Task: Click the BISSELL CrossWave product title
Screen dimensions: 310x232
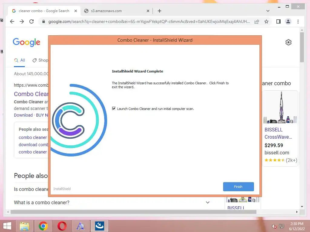Action: click(x=278, y=133)
